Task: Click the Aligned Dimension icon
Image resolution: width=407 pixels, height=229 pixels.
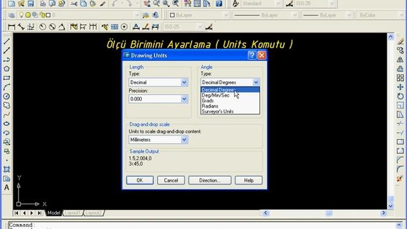Action: coord(21,27)
